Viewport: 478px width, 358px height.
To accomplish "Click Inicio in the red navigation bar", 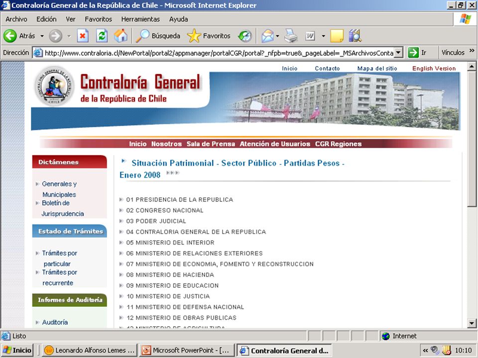I will coord(137,144).
